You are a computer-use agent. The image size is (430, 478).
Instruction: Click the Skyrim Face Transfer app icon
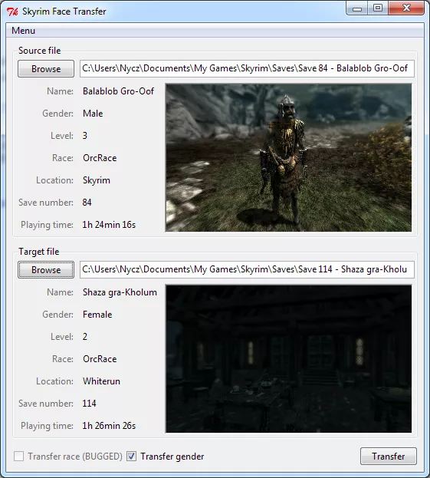12,12
